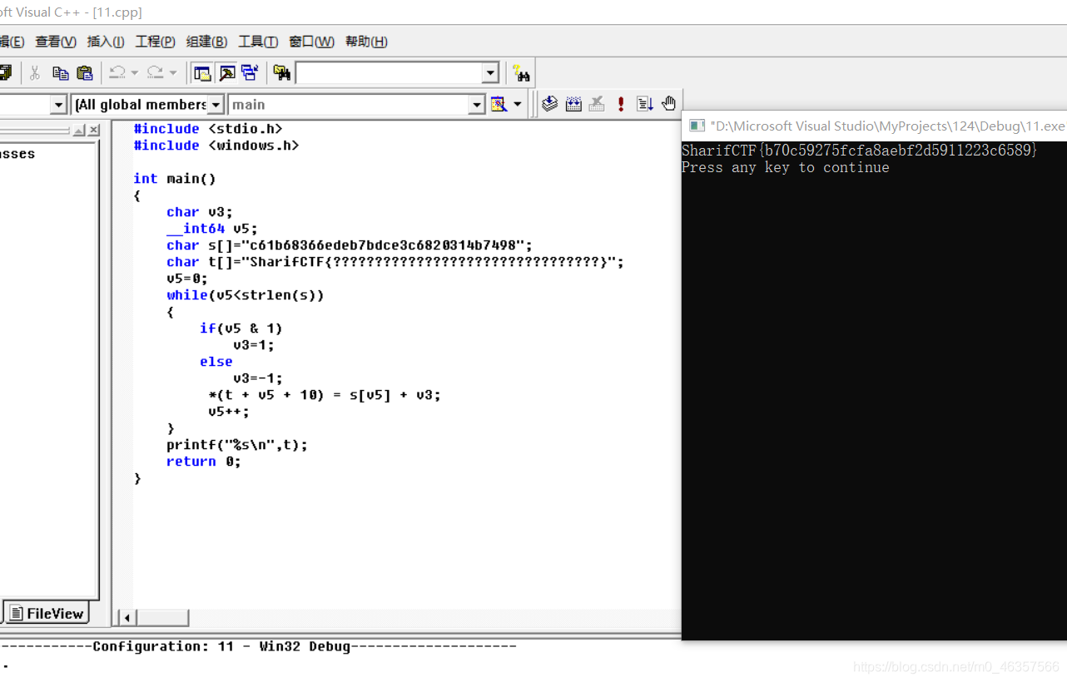Click the '__int64 v5;' declaration line

(x=212, y=229)
